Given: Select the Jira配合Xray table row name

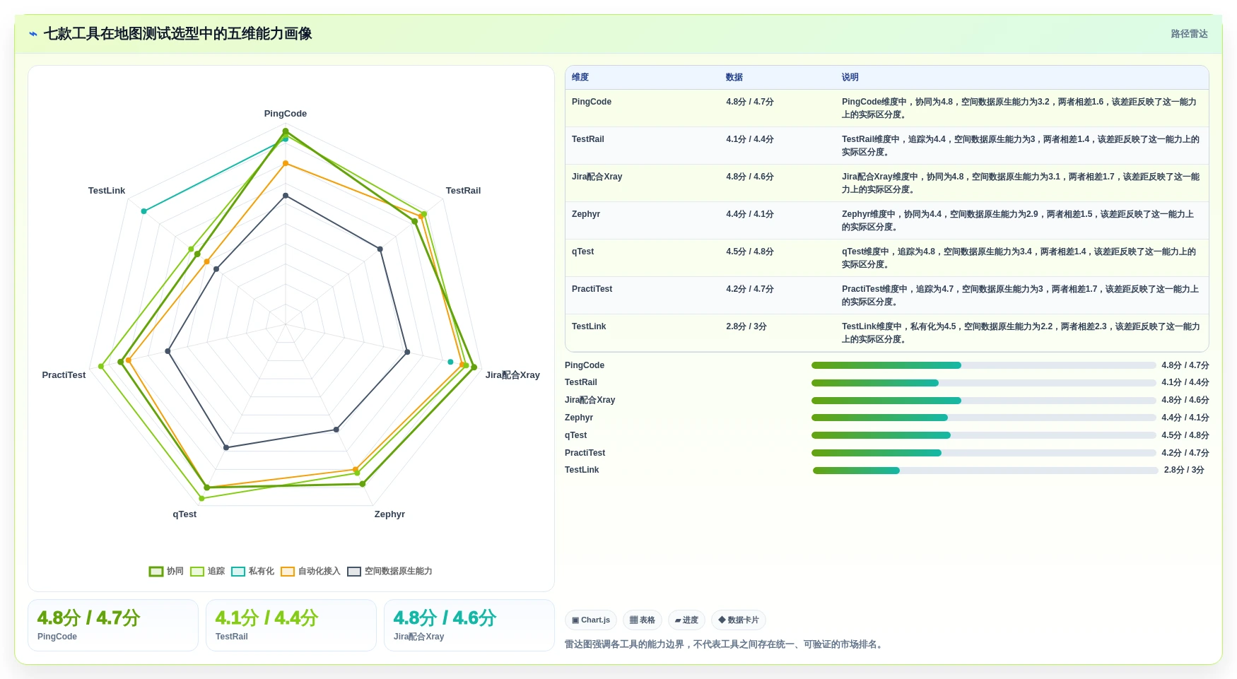Looking at the screenshot, I should click(x=597, y=177).
